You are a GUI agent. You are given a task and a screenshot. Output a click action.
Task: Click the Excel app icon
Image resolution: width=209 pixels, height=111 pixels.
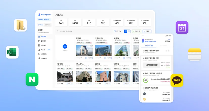[x=12, y=52]
